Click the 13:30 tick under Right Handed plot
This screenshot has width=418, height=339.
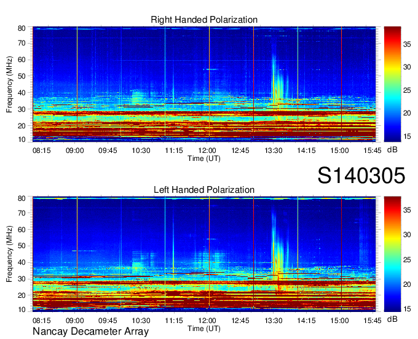point(274,150)
